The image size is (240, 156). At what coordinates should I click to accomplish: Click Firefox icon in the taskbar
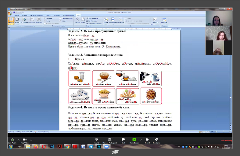pos(36,147)
